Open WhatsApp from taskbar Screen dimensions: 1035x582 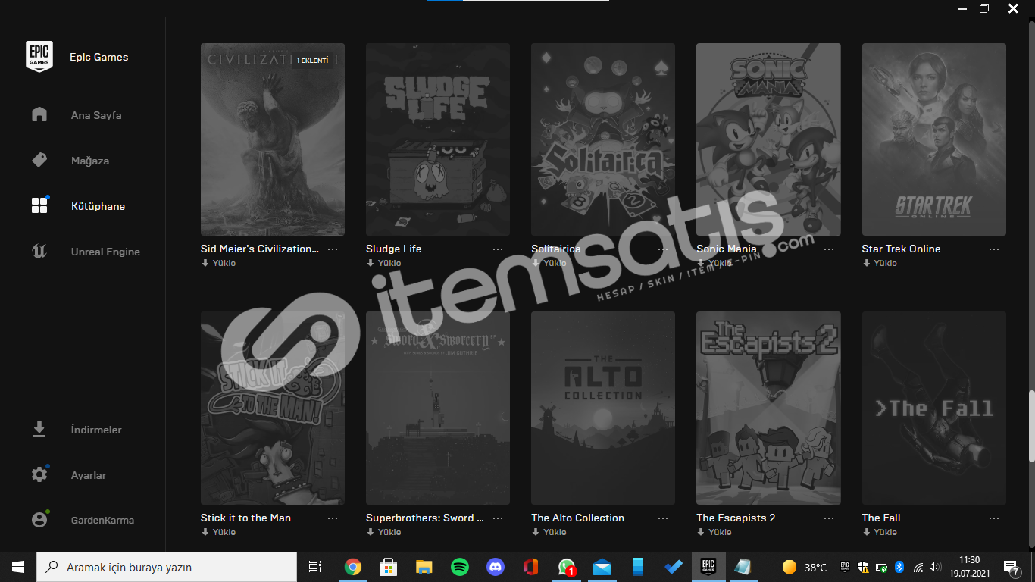point(566,567)
